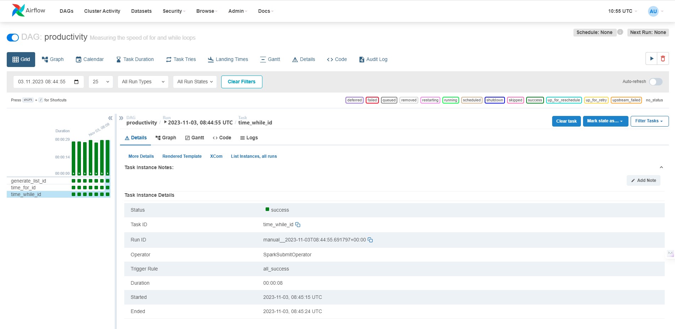The height and width of the screenshot is (329, 675).
Task: Select the time_for_id task row
Action: coord(59,188)
